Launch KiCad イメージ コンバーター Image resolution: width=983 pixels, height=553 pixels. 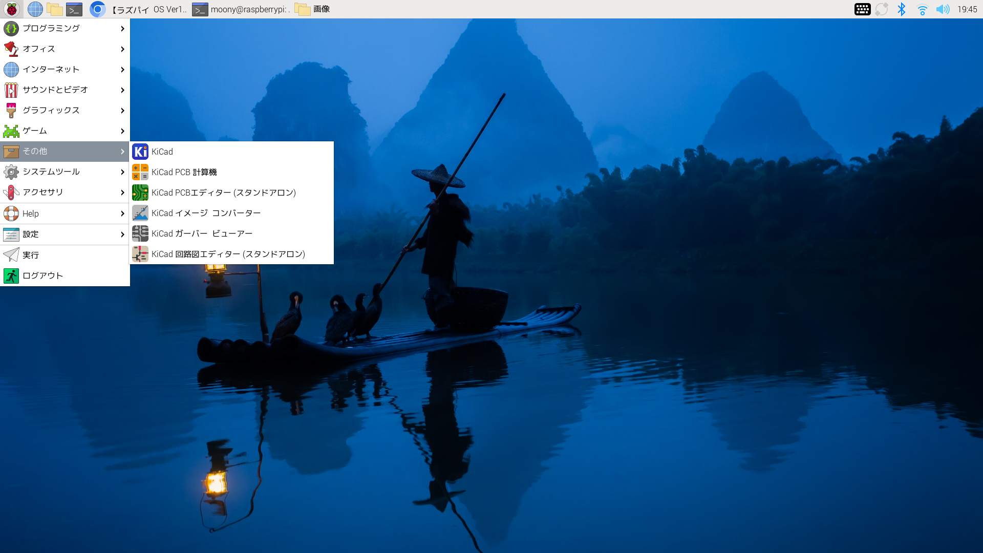[206, 213]
